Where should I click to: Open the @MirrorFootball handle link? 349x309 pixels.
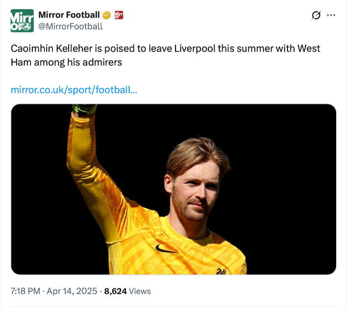70,26
